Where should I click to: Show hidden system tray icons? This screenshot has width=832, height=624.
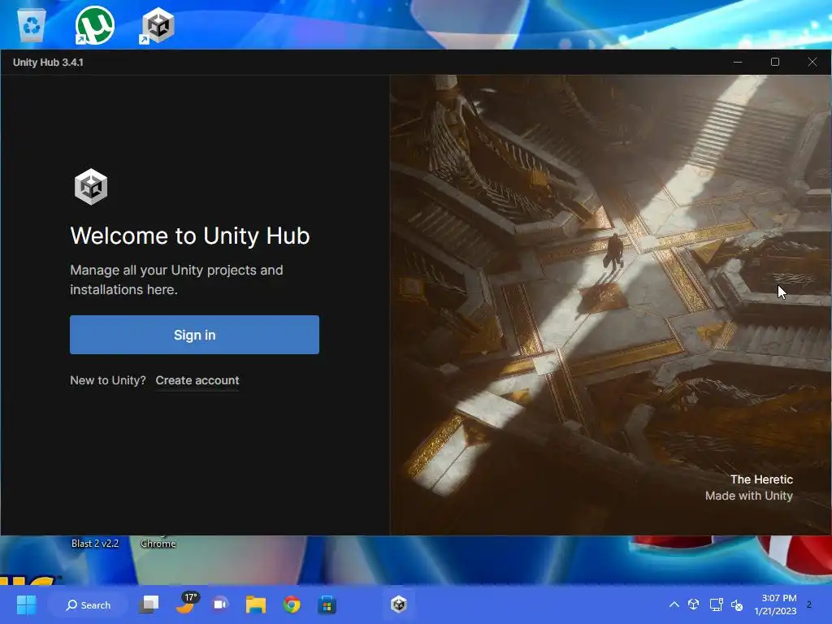[x=674, y=604]
